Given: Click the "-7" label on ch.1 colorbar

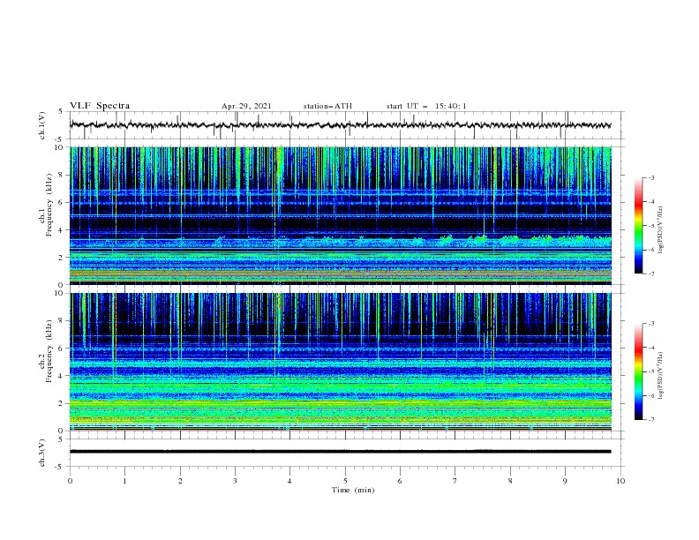Looking at the screenshot, I should click(651, 274).
